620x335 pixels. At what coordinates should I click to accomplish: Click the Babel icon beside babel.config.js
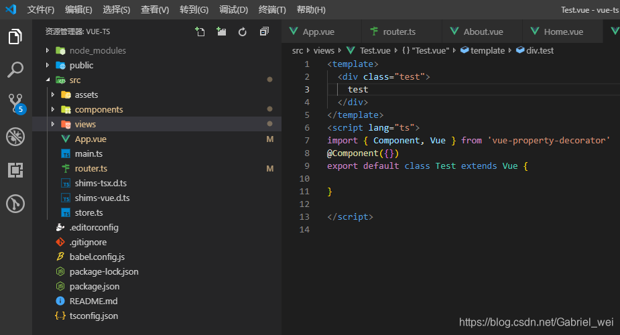click(x=60, y=257)
